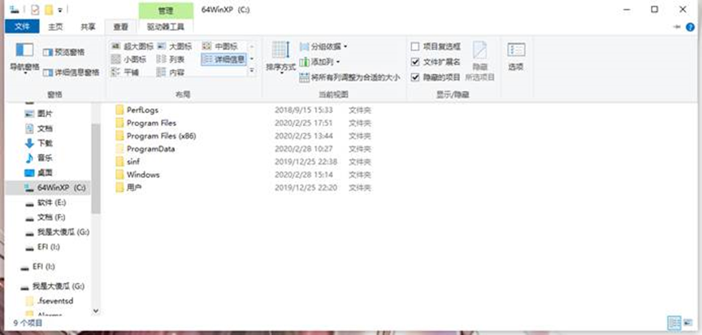Select 大图标 large icons layout
Viewport: 702px width, 335px height.
click(x=175, y=46)
